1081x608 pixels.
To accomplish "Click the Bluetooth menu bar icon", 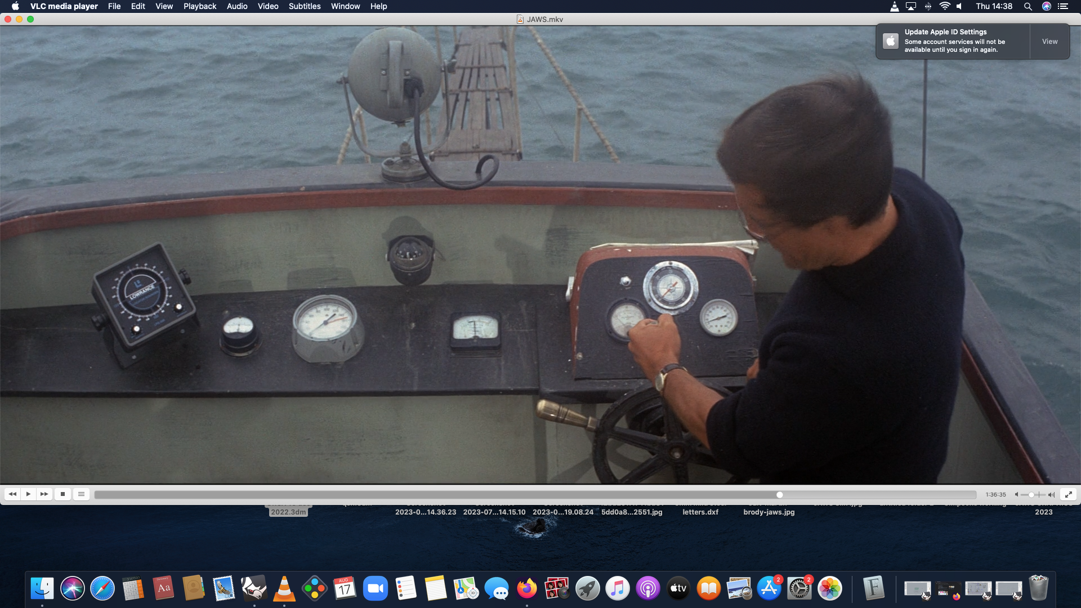I will [x=928, y=6].
